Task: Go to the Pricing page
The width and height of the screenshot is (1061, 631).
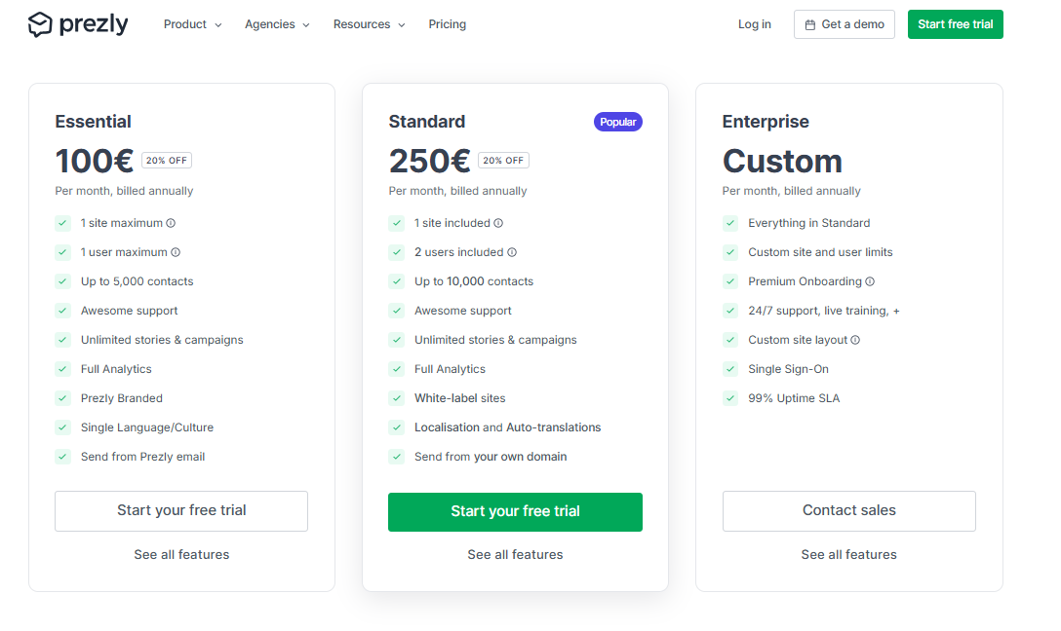Action: (x=448, y=24)
